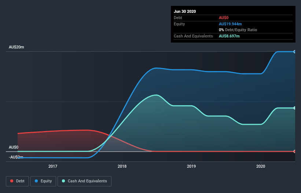Click the red AU$0 debt value
The image size is (301, 193).
(x=224, y=18)
